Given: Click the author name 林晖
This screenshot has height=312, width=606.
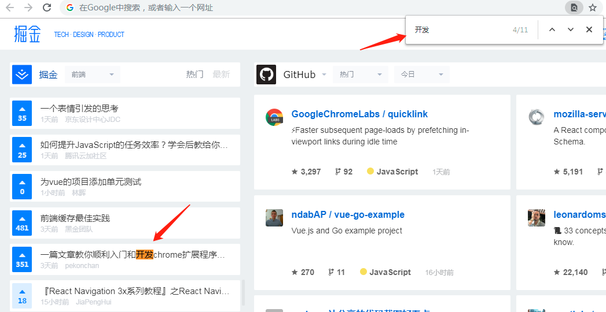Looking at the screenshot, I should (79, 192).
